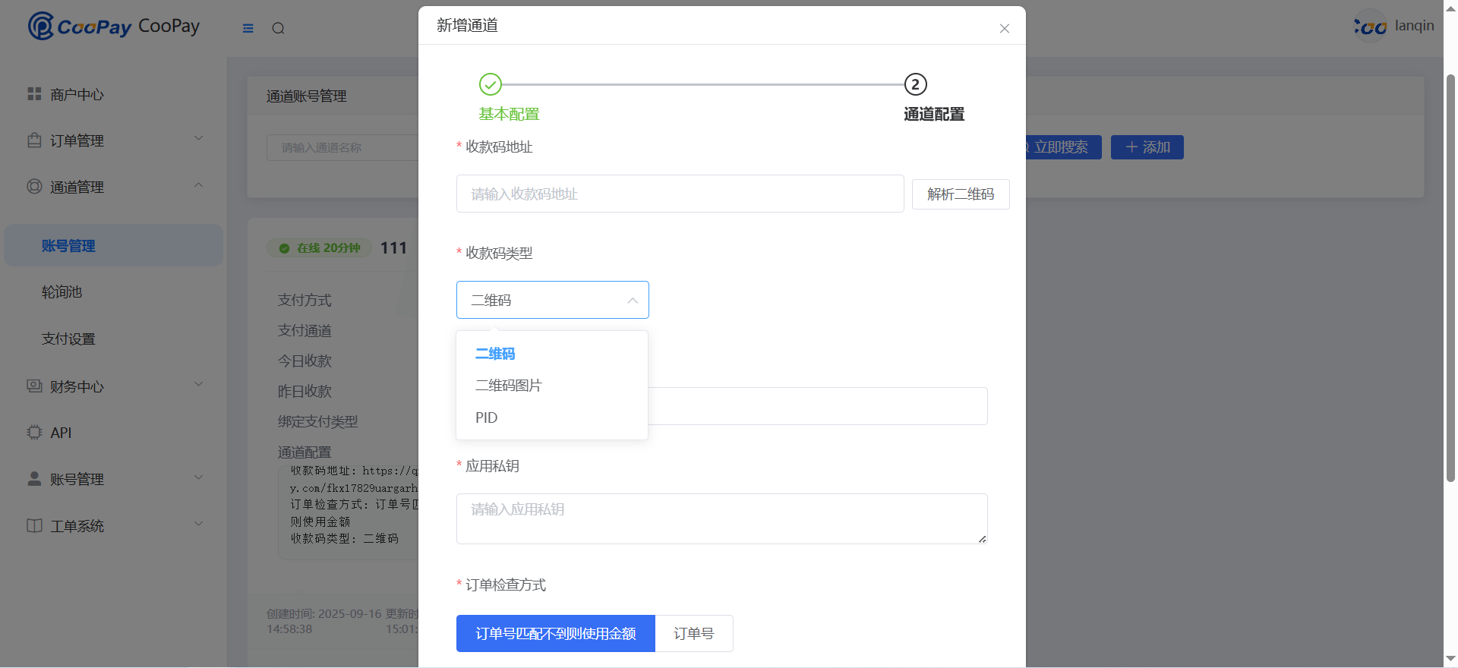The image size is (1458, 668).
Task: Click the step 2 通道配置 circle
Action: [915, 84]
